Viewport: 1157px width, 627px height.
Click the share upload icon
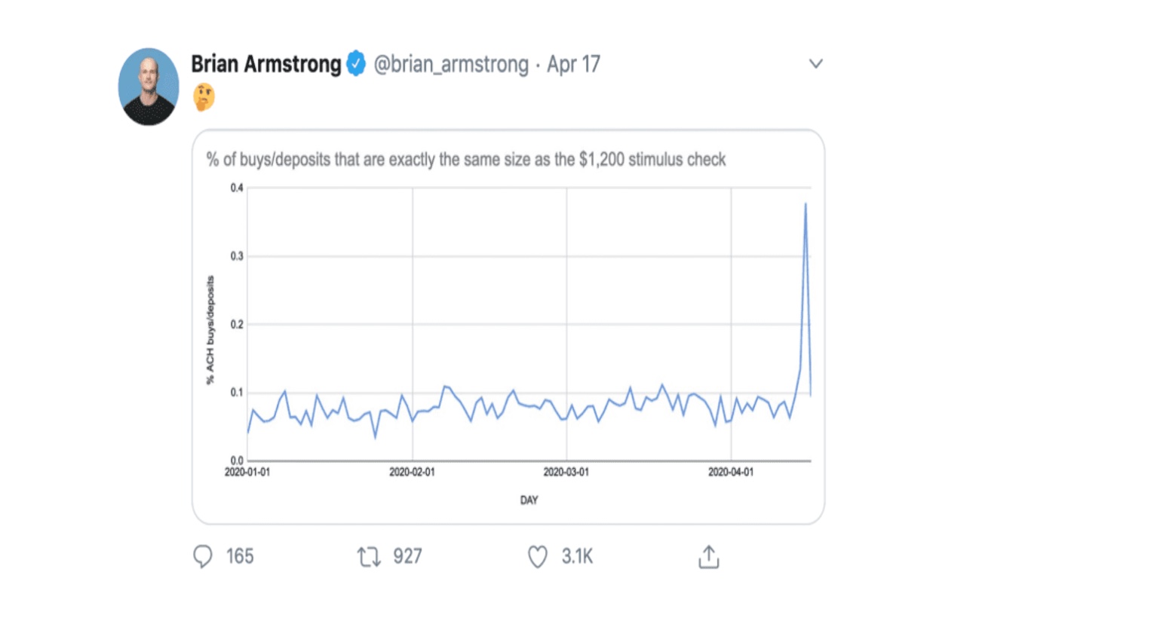pos(708,557)
